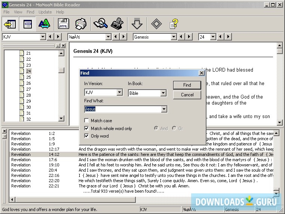Select Revelation 22:16 result row
This screenshot has width=285, height=214.
142,175
